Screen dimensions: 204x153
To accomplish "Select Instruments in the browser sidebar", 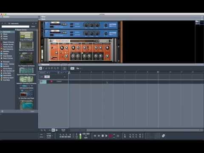I will tap(7, 32).
